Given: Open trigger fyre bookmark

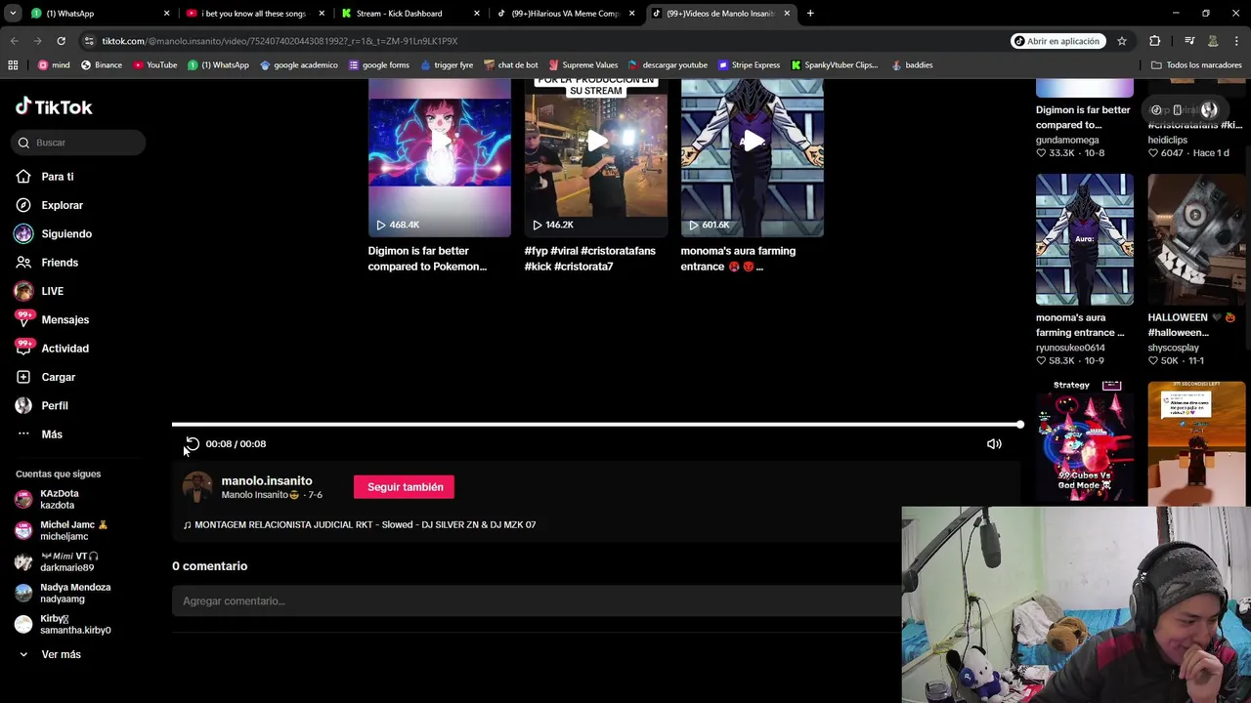Looking at the screenshot, I should (446, 65).
